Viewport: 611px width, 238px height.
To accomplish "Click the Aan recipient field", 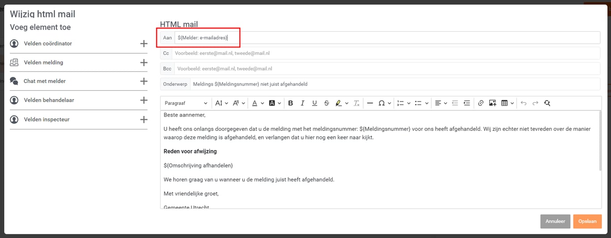I will coord(387,38).
